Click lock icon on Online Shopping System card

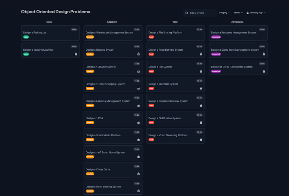tap(138, 88)
